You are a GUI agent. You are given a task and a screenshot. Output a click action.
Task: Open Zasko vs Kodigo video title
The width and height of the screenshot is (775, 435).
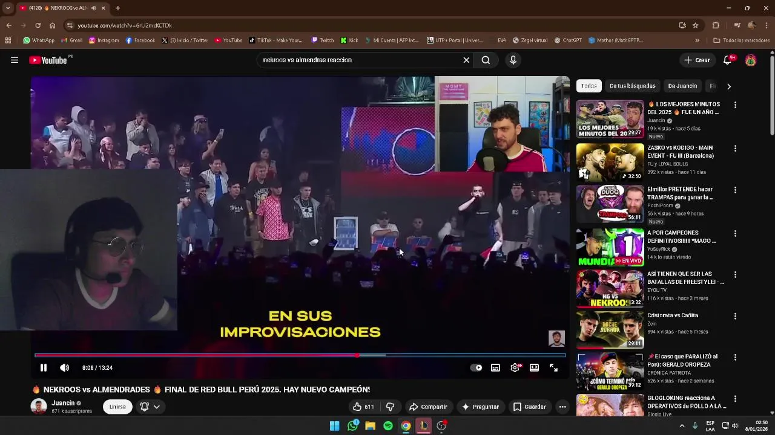[681, 152]
